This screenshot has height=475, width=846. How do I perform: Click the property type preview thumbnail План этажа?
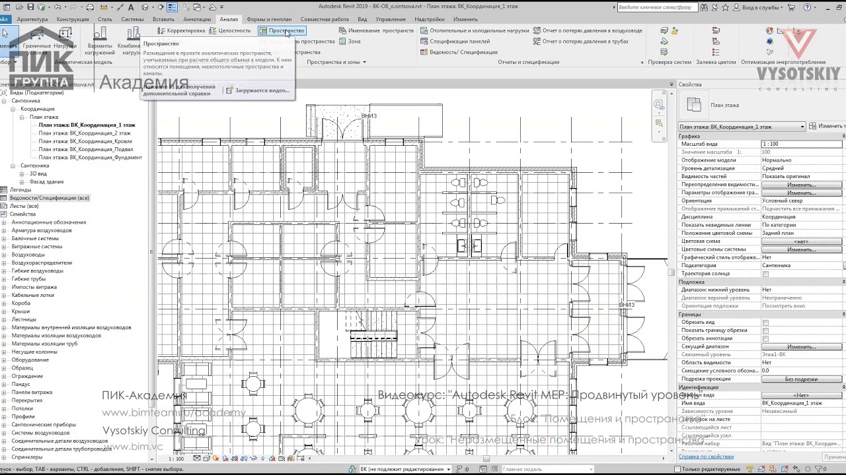pos(693,105)
